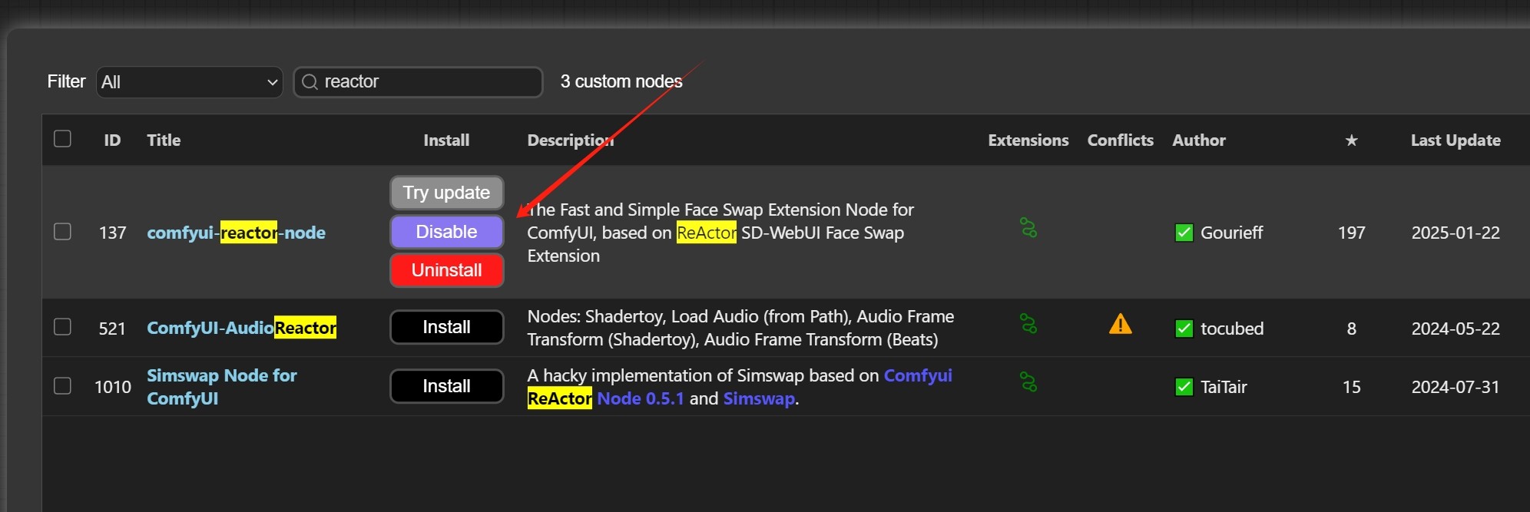Open the Filter dropdown set to All
The image size is (1530, 512).
click(189, 82)
